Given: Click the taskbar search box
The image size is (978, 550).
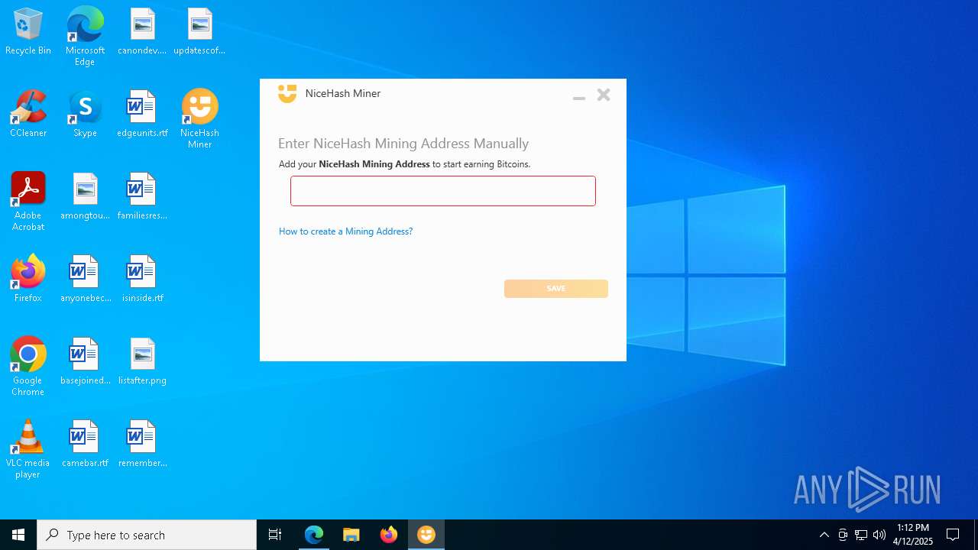Looking at the screenshot, I should click(x=147, y=535).
